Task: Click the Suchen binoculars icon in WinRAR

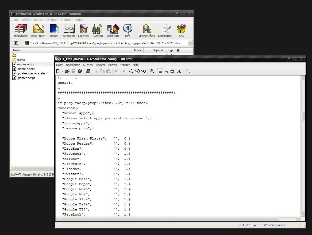Action: [98, 31]
